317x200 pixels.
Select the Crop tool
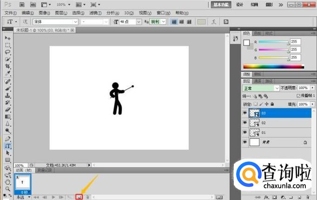click(7, 66)
